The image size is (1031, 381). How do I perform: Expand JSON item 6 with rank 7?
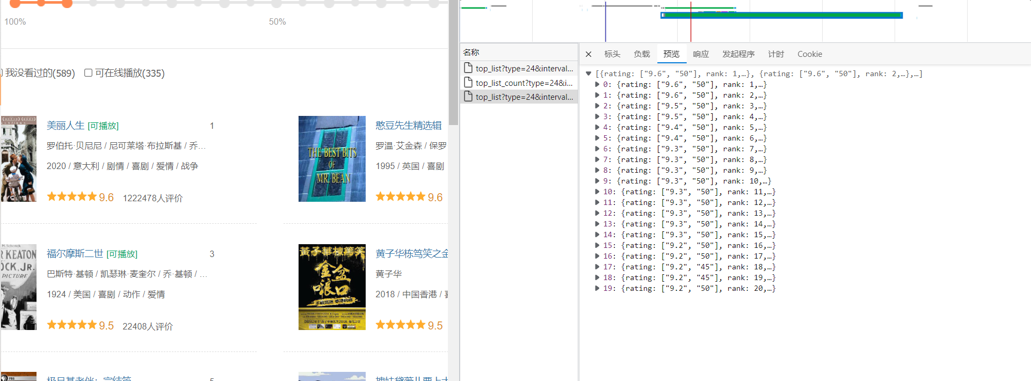(597, 149)
